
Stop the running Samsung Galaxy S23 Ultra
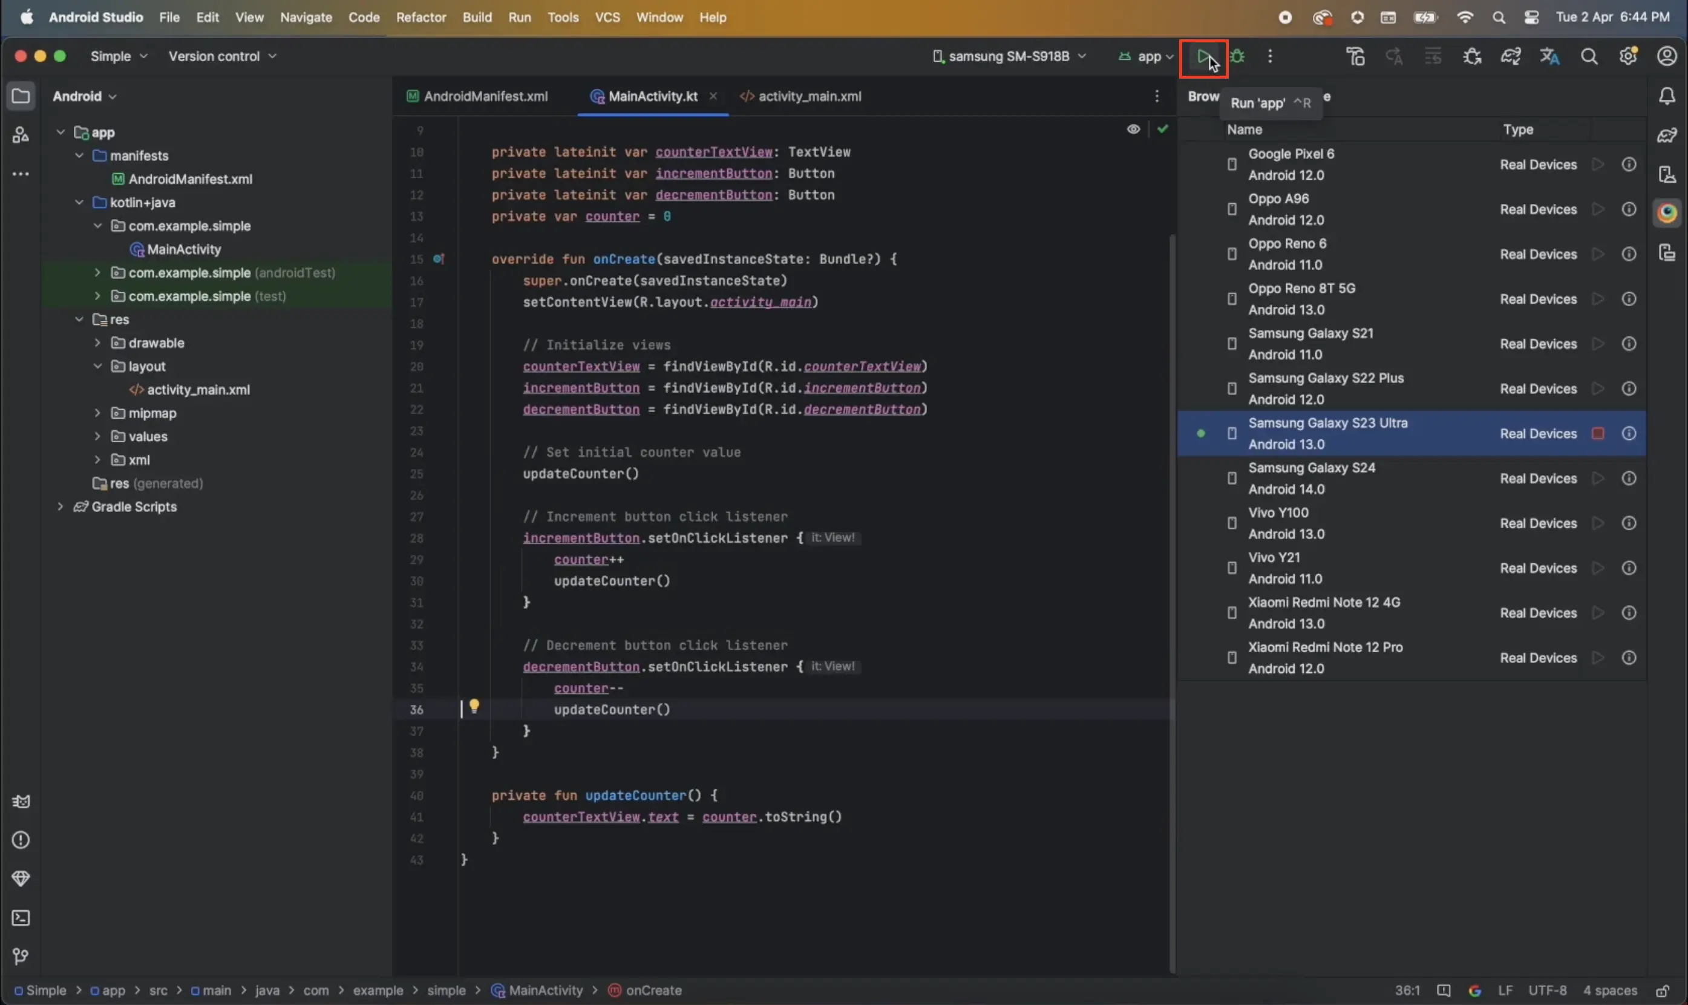point(1597,433)
